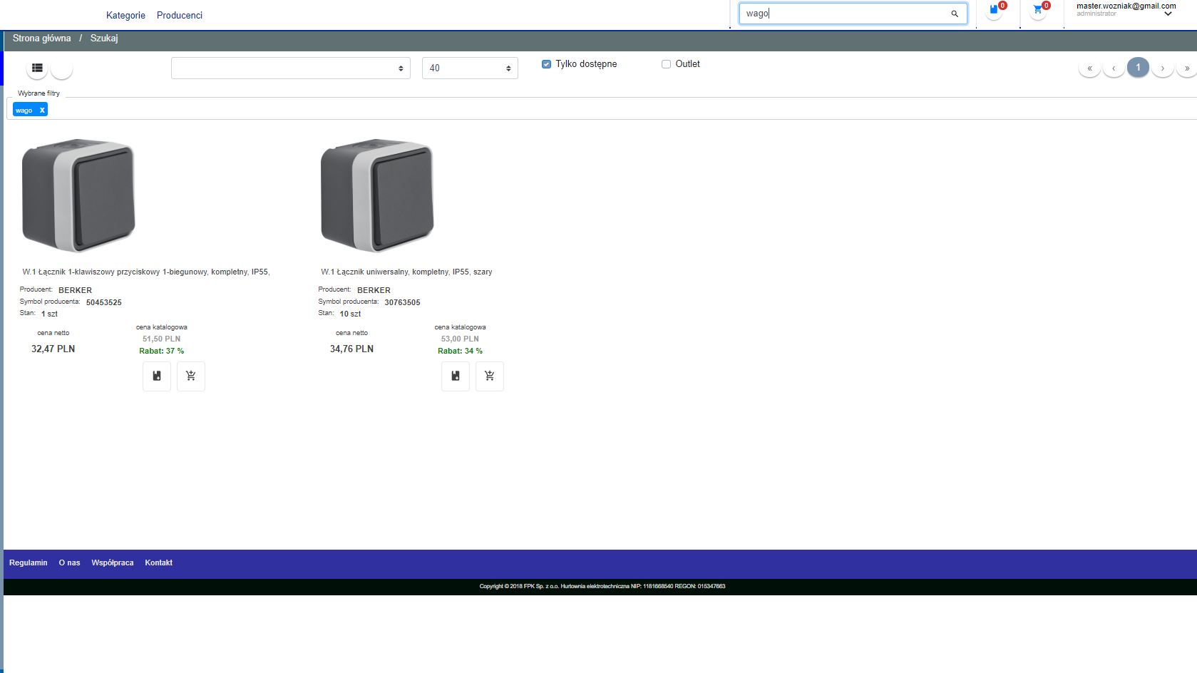The height and width of the screenshot is (673, 1197).
Task: Click the search magnifier icon
Action: pos(955,14)
